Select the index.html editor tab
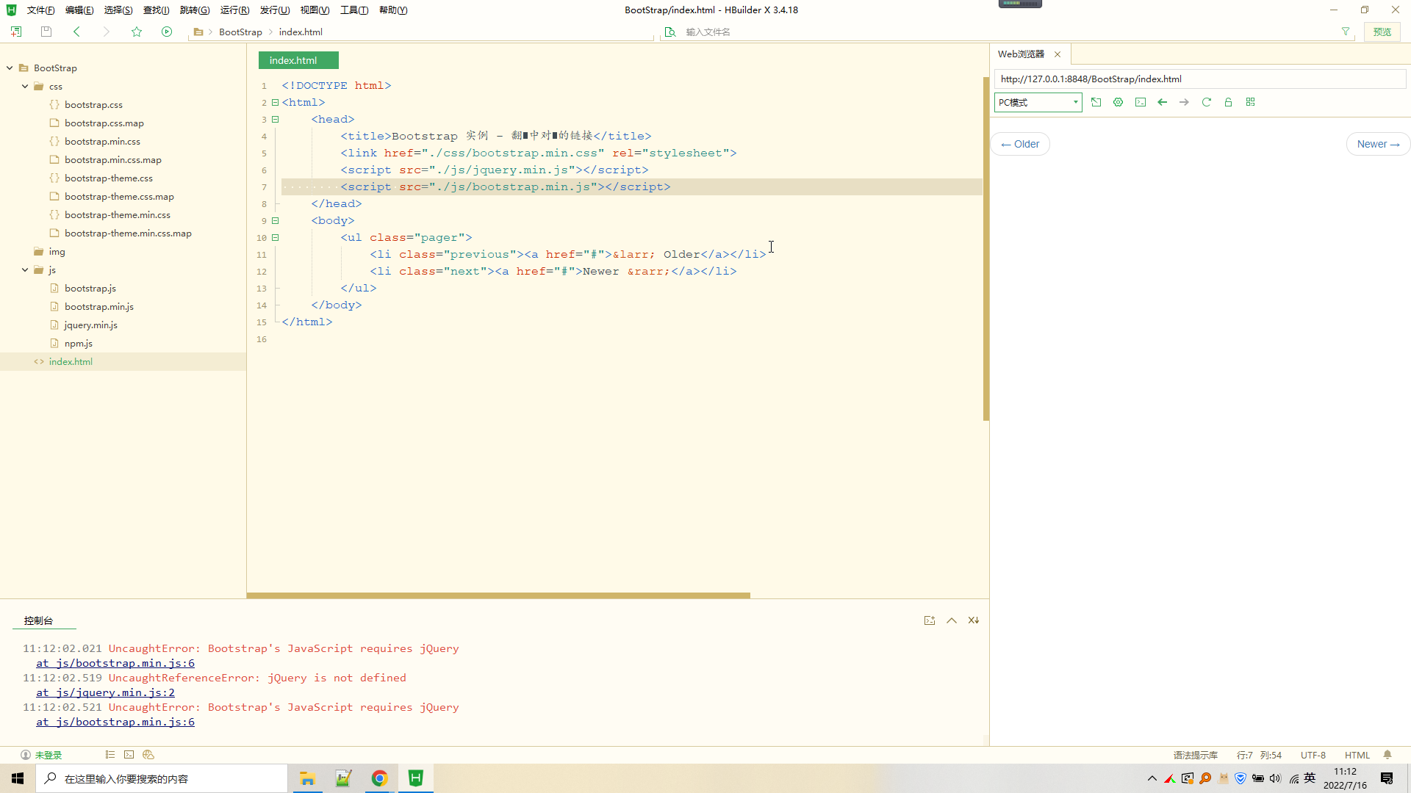Viewport: 1411px width, 793px height. [x=298, y=60]
